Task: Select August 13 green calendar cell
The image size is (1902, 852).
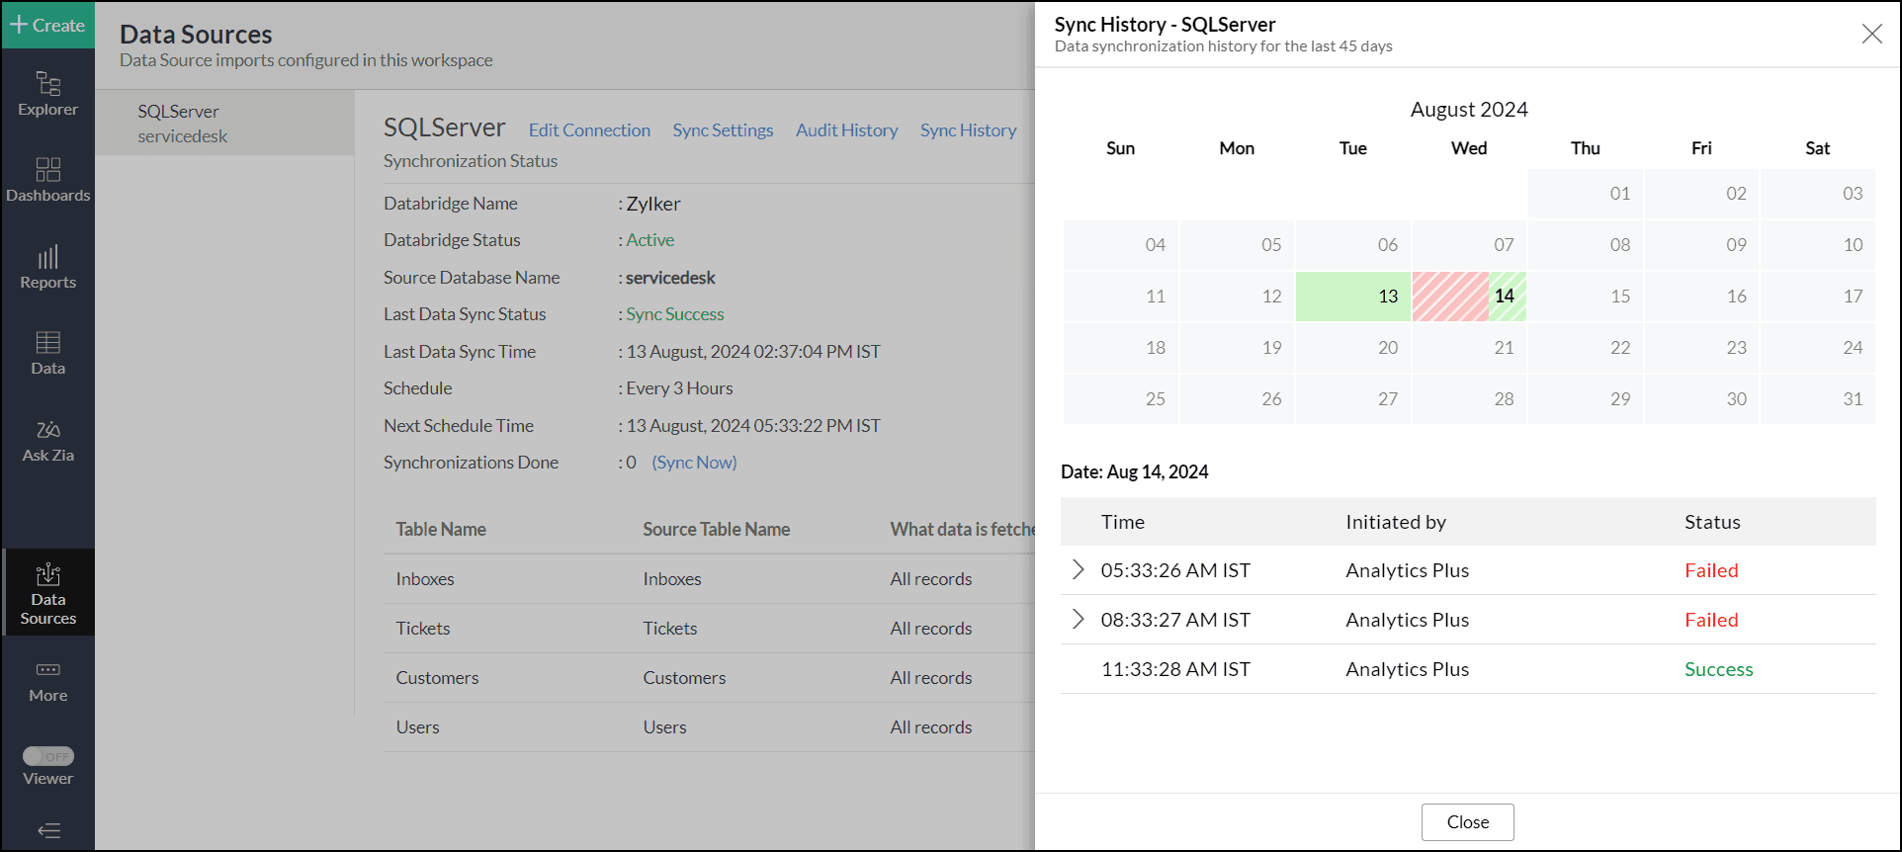Action: (x=1352, y=297)
